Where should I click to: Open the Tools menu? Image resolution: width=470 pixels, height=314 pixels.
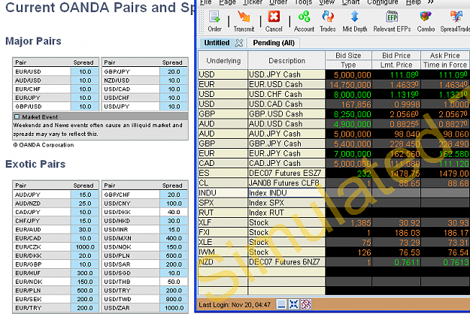(x=303, y=2)
